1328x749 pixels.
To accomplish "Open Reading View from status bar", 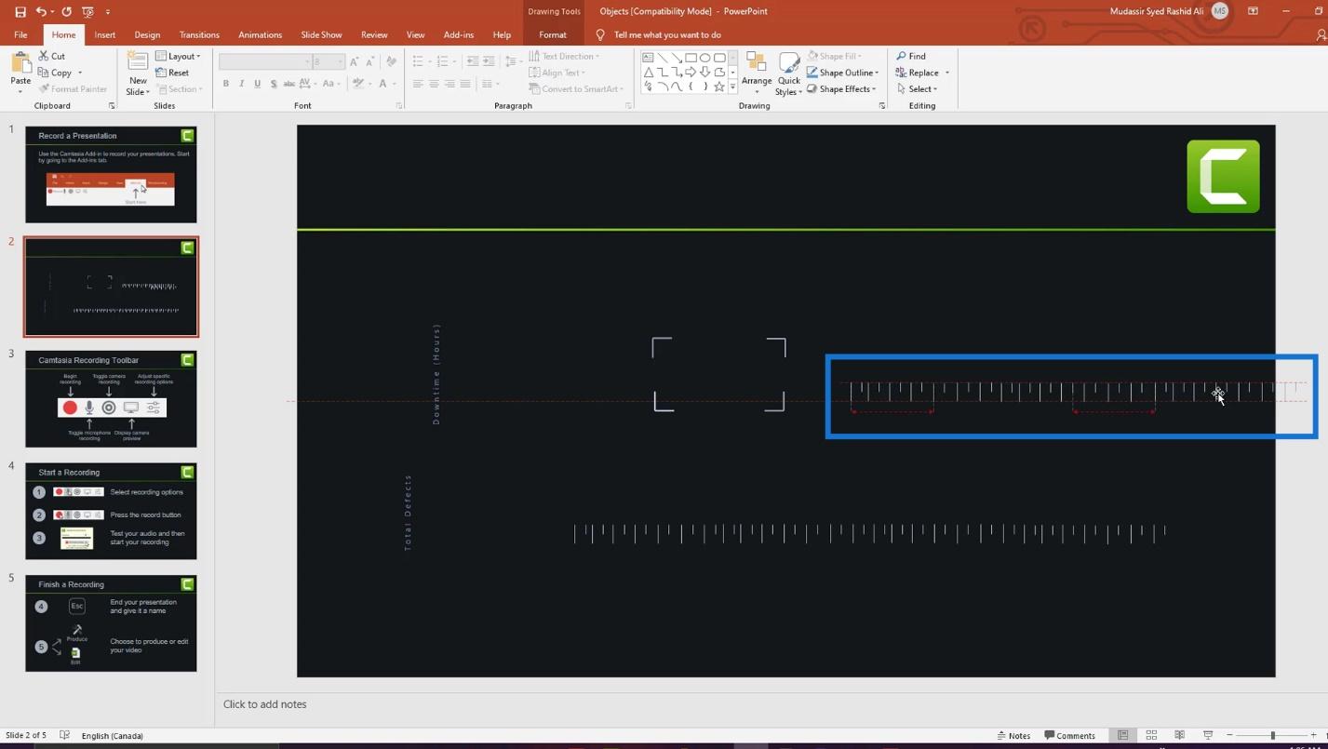I will (x=1179, y=735).
